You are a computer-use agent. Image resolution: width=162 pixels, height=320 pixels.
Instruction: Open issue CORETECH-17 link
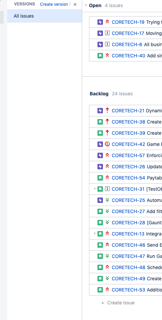coord(128,33)
